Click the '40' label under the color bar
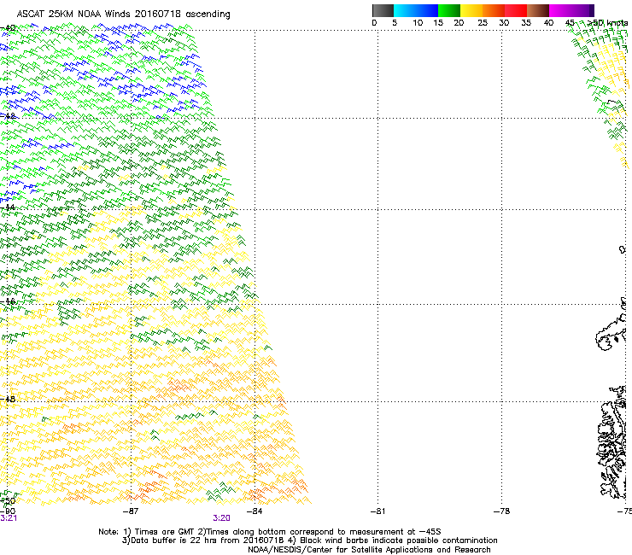The image size is (632, 555). pos(548,23)
